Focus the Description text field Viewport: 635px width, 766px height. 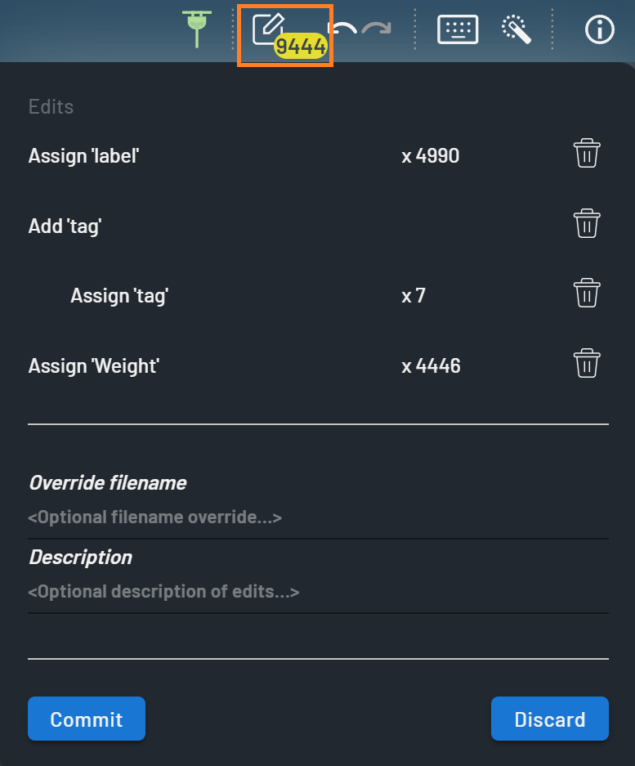point(318,592)
